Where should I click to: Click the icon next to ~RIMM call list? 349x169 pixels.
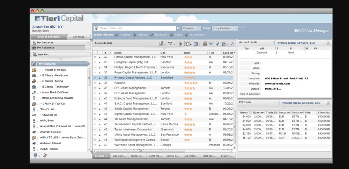pos(34,115)
